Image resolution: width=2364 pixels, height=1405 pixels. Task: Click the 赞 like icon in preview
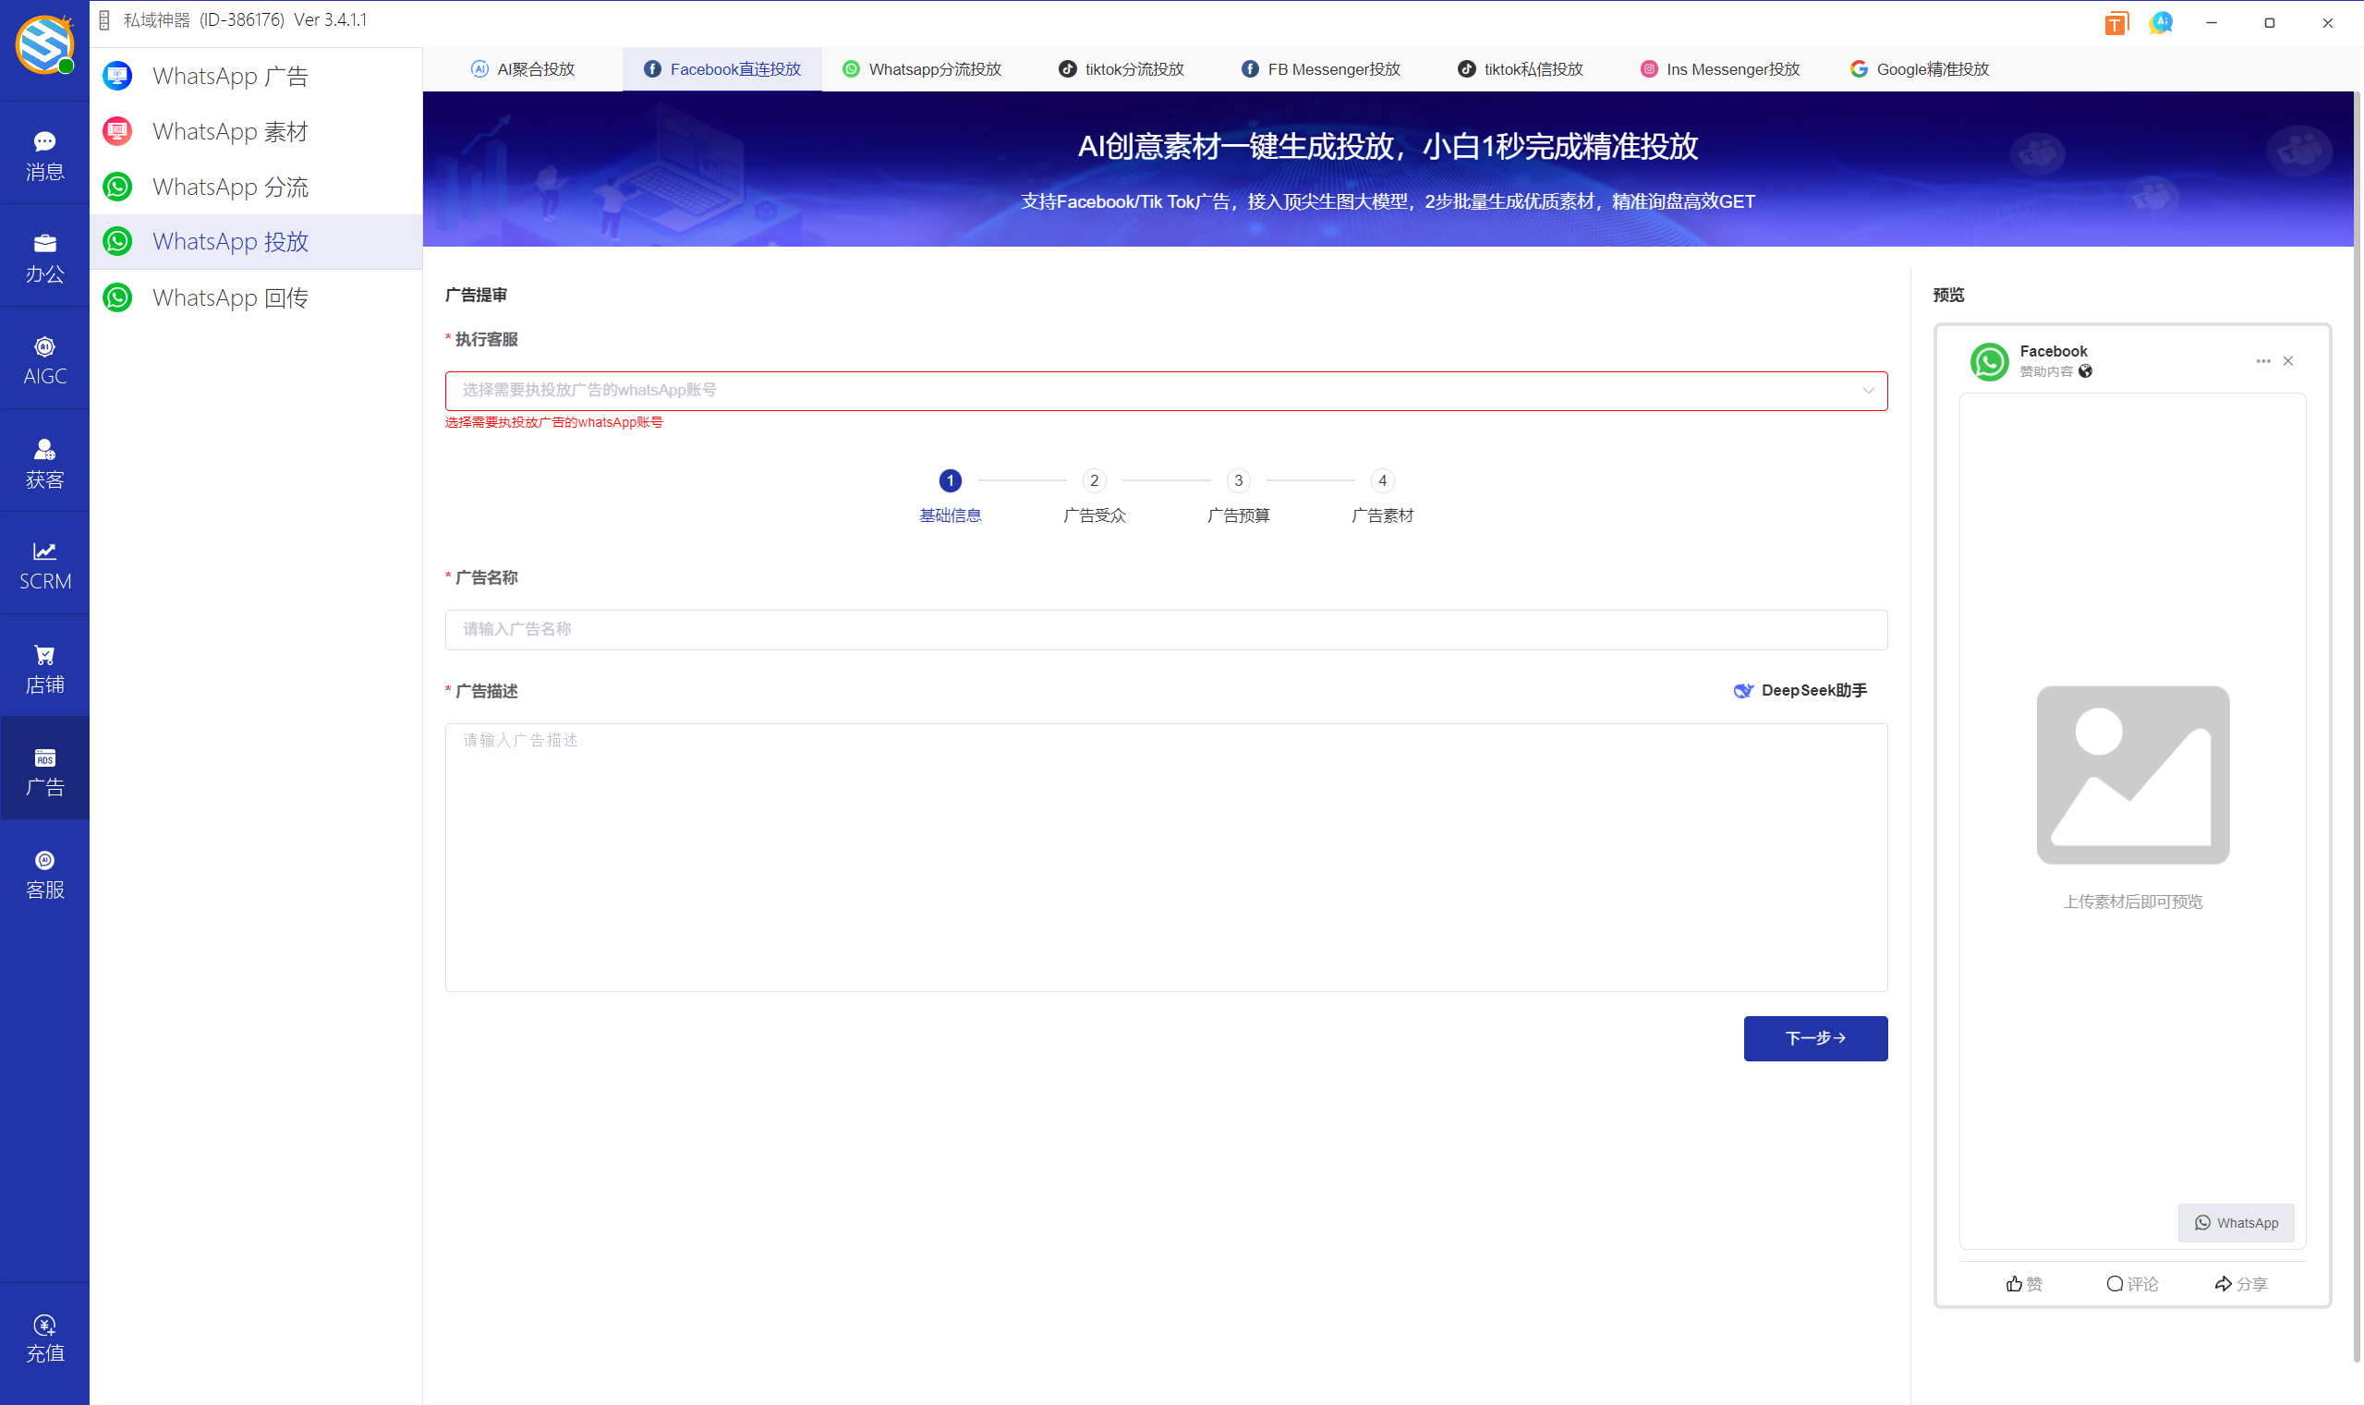(x=2014, y=1283)
